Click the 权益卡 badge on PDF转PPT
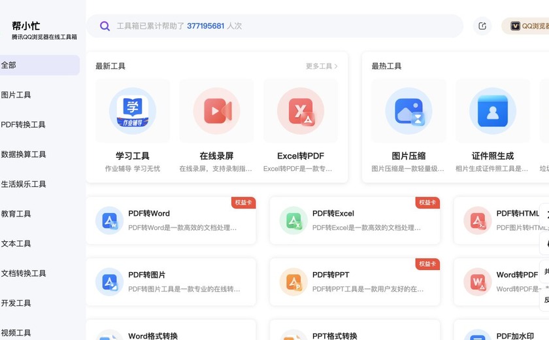This screenshot has width=549, height=340. (427, 263)
